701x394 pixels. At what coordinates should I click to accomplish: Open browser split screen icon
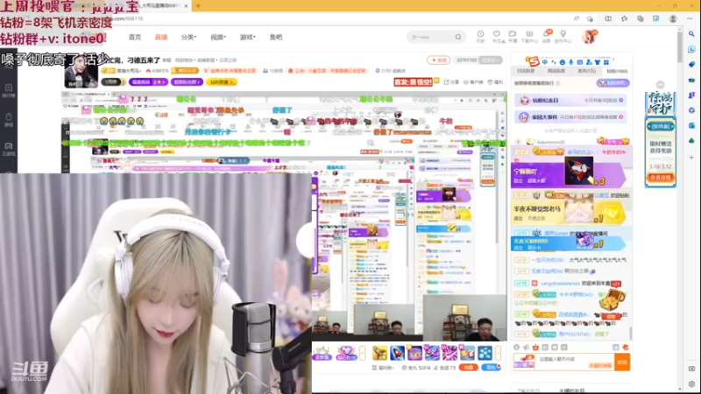[x=608, y=18]
